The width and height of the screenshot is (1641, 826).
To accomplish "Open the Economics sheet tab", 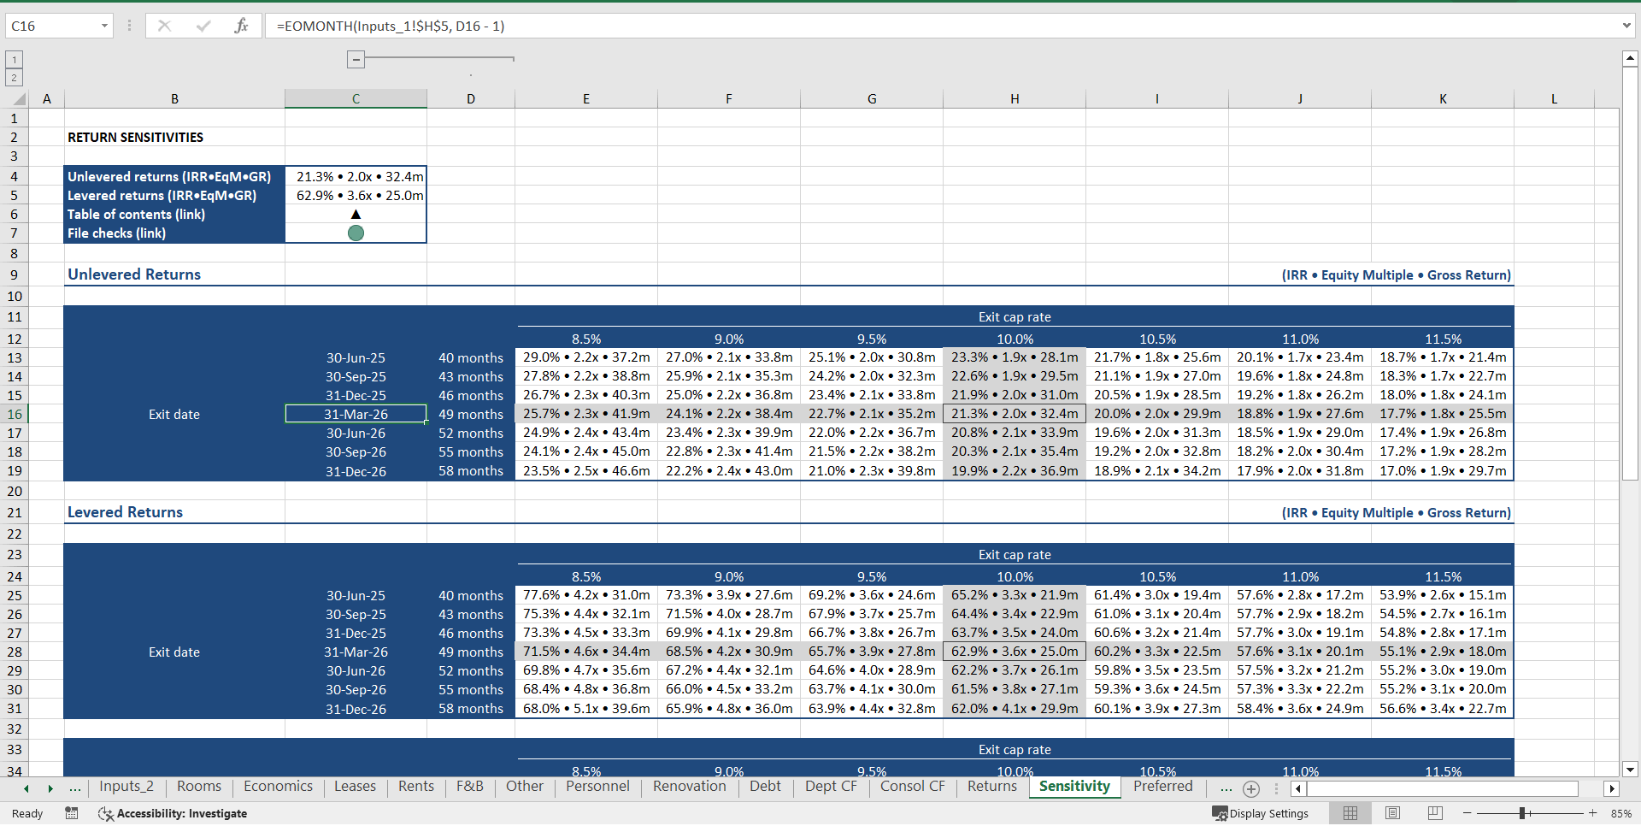I will tap(278, 787).
